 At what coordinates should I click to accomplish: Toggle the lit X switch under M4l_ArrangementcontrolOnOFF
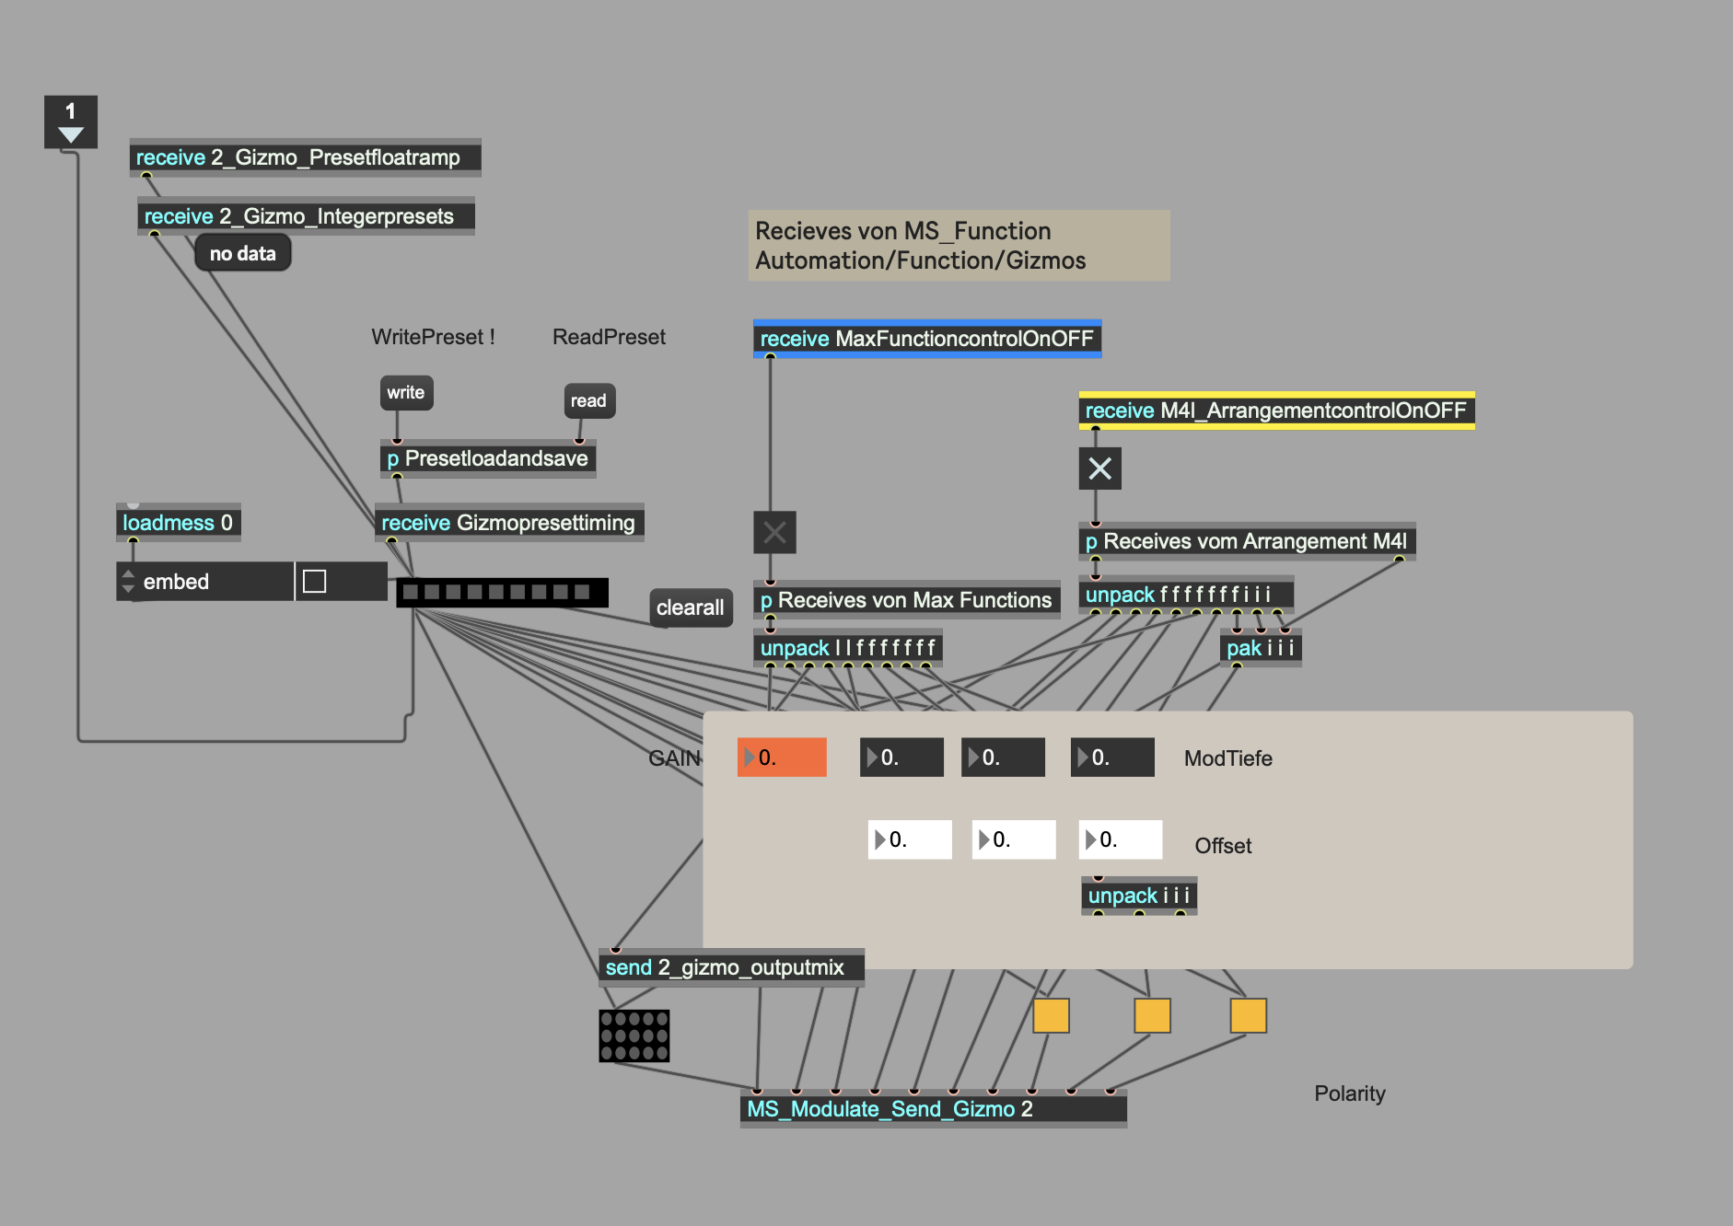[x=1100, y=469]
